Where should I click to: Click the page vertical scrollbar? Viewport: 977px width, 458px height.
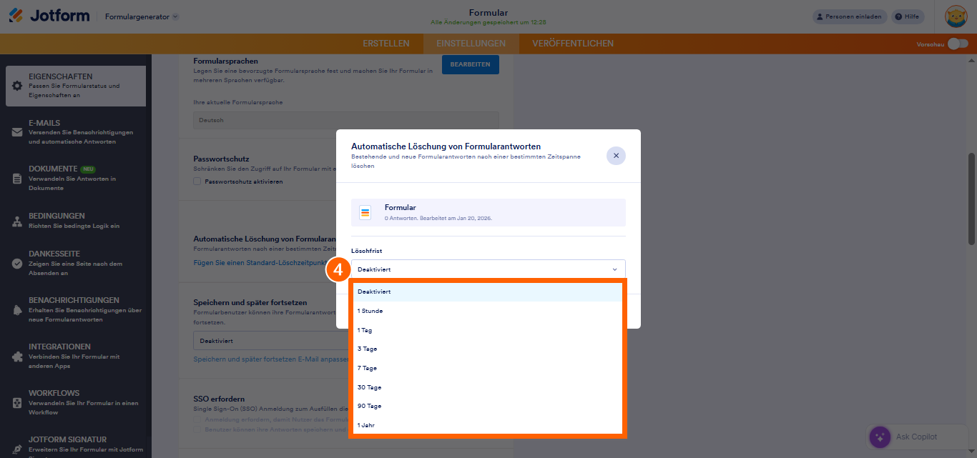point(971,199)
